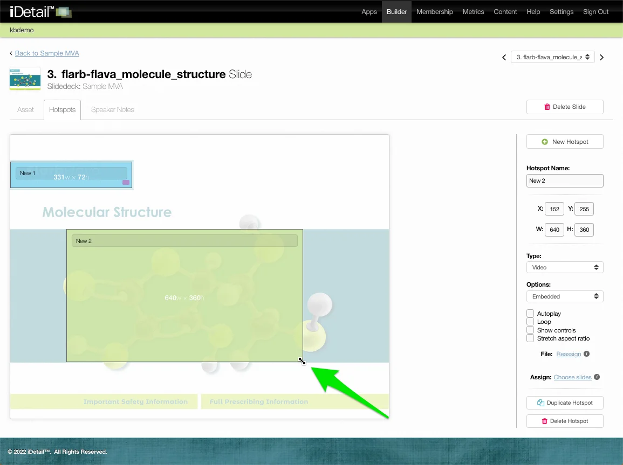
Task: Open the Metrics menu
Action: [473, 11]
